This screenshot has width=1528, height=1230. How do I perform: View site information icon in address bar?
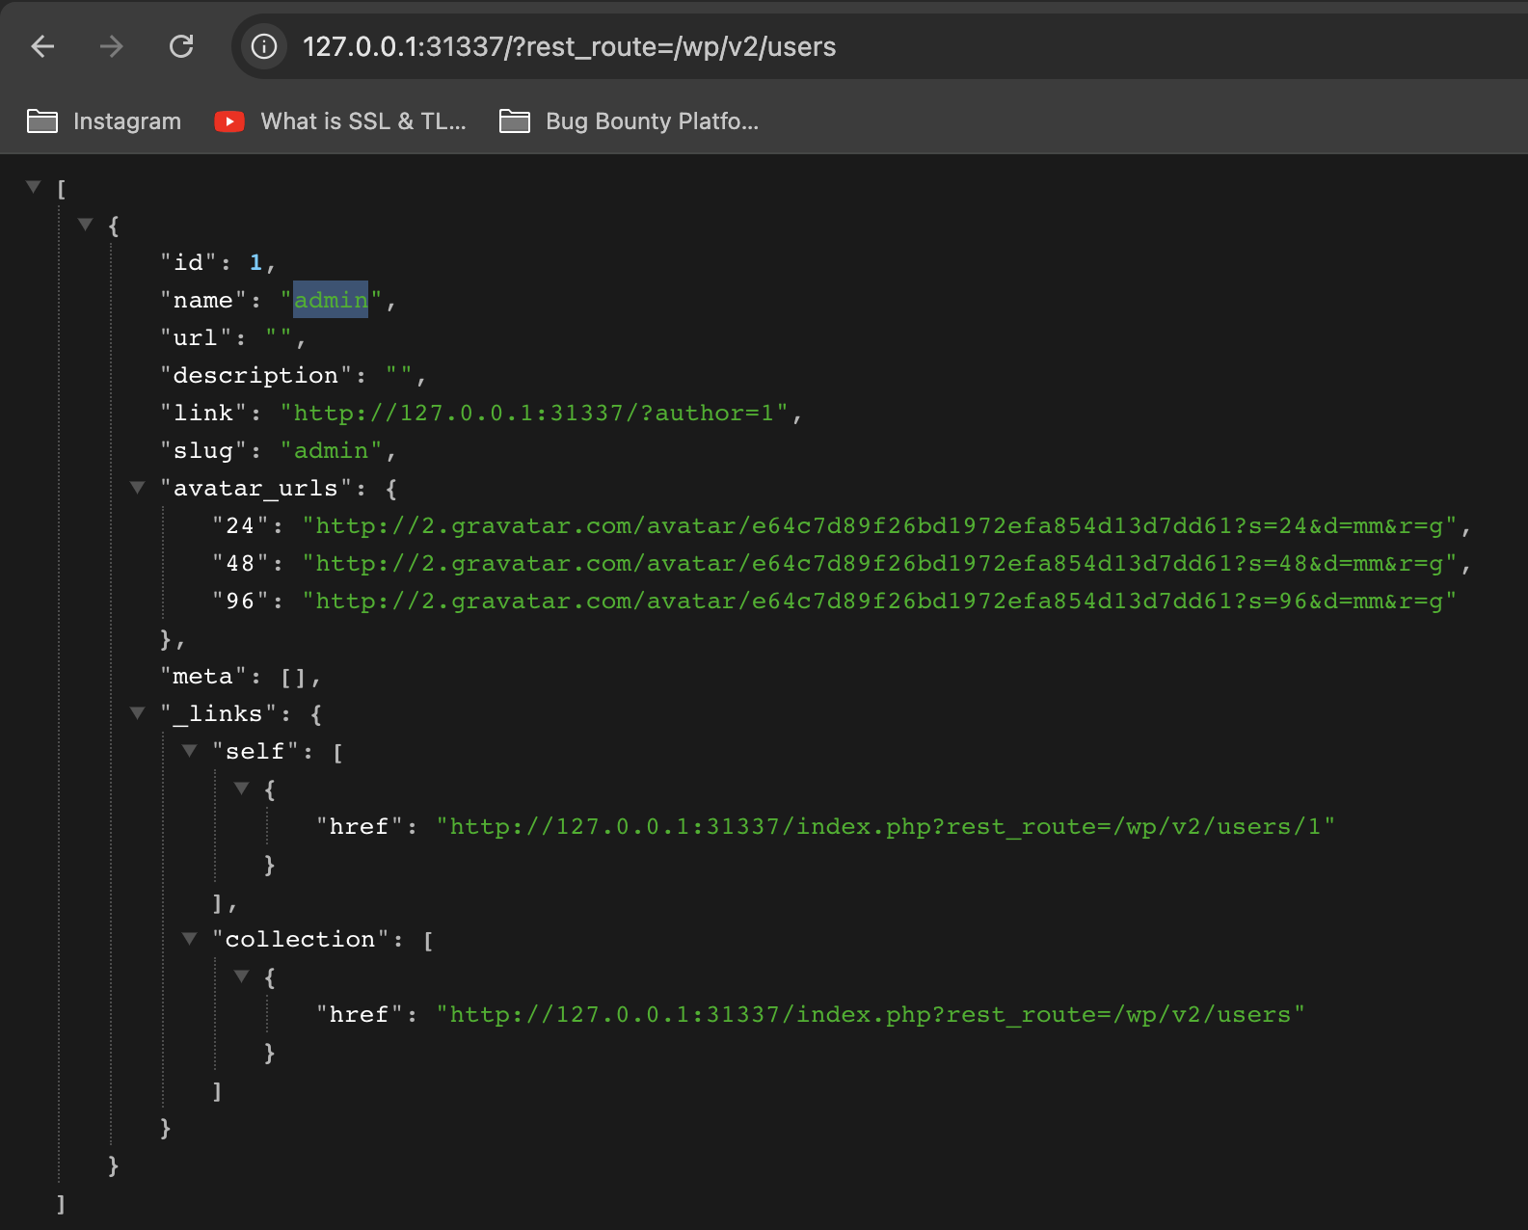pyautogui.click(x=264, y=46)
